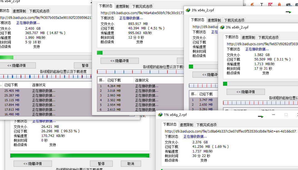Click the x64l_2.rpf download progress bar
The width and height of the screenshot is (298, 170).
46,57
